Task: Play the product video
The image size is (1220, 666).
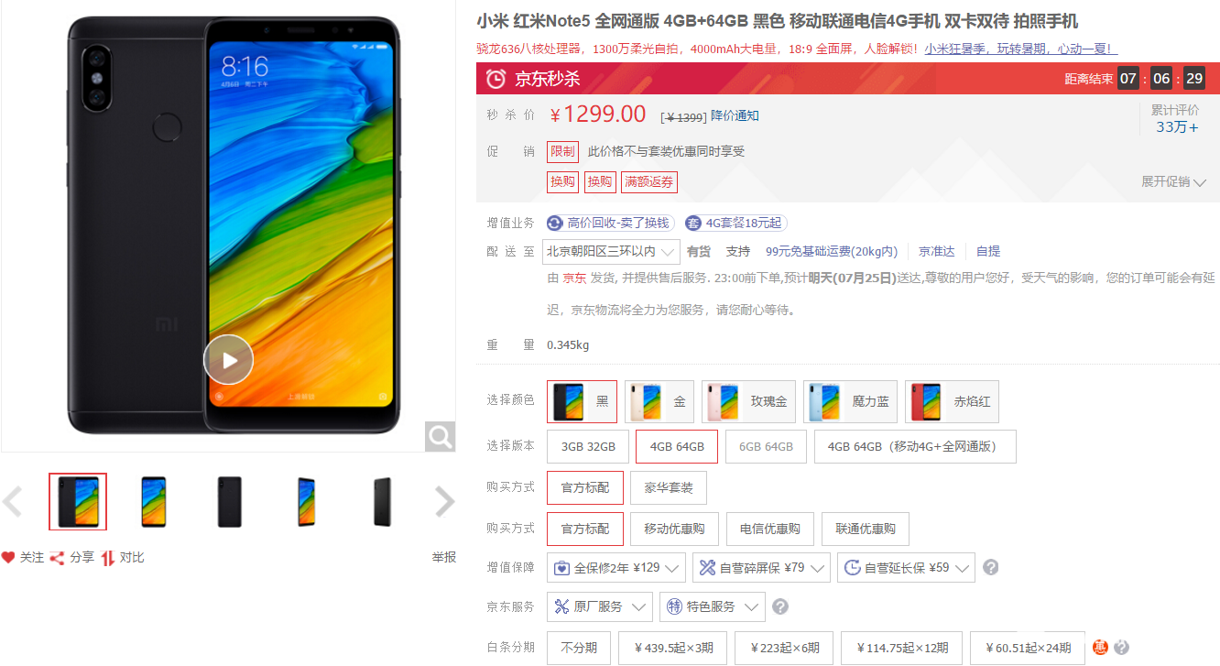Action: [x=228, y=360]
